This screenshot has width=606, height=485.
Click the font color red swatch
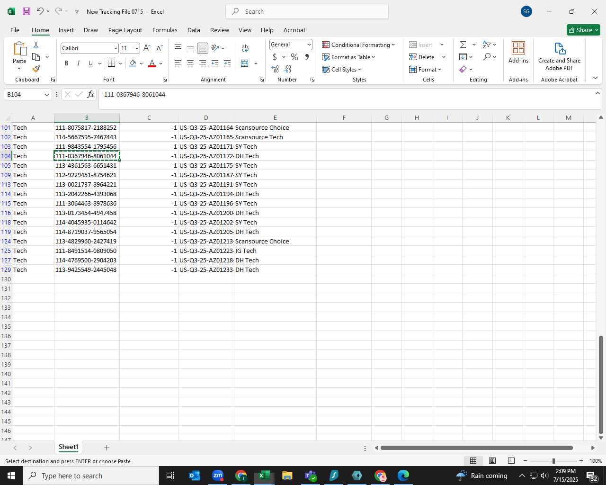(x=152, y=63)
